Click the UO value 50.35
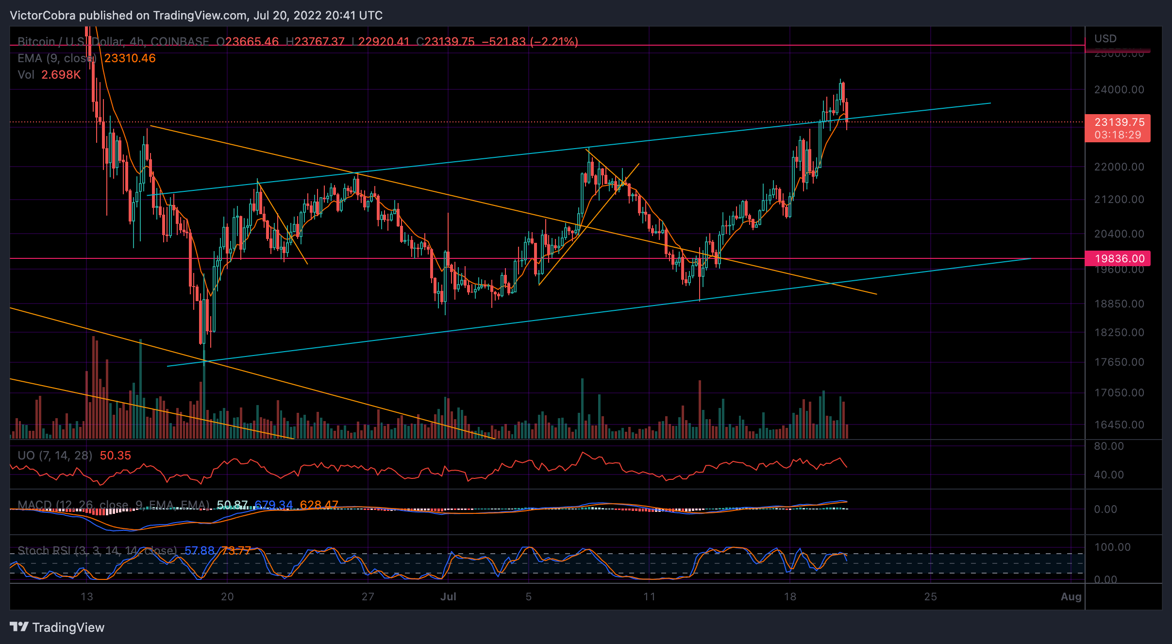The image size is (1172, 644). 116,456
